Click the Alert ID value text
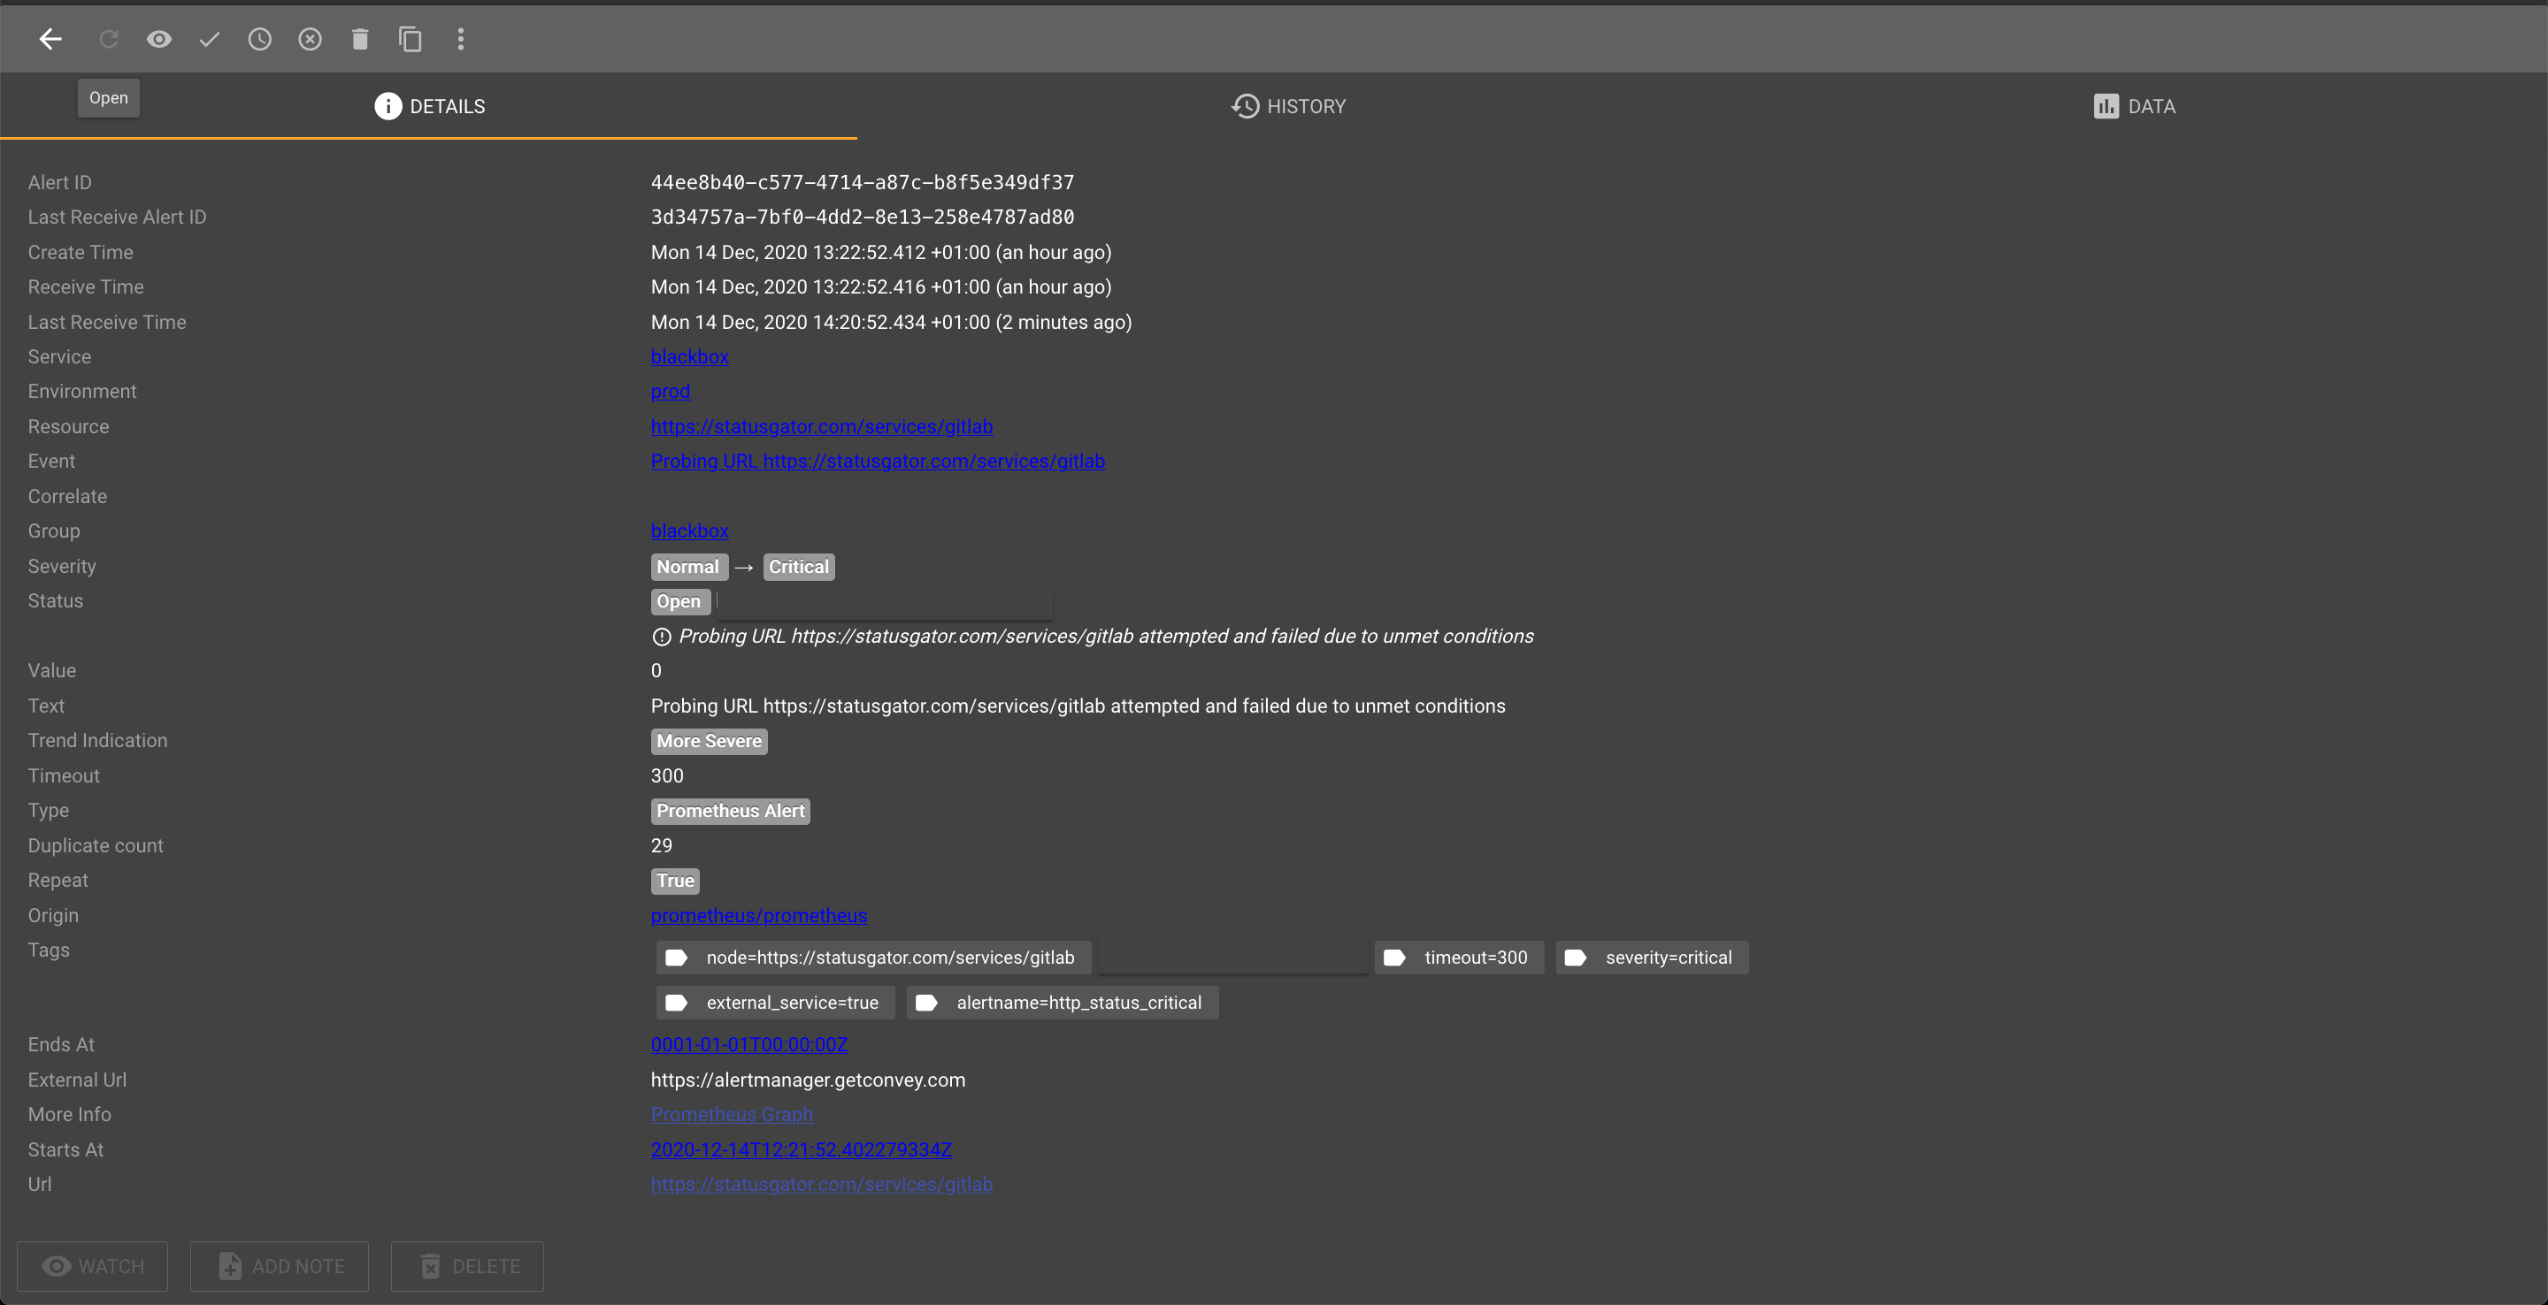Viewport: 2548px width, 1305px height. [x=863, y=182]
